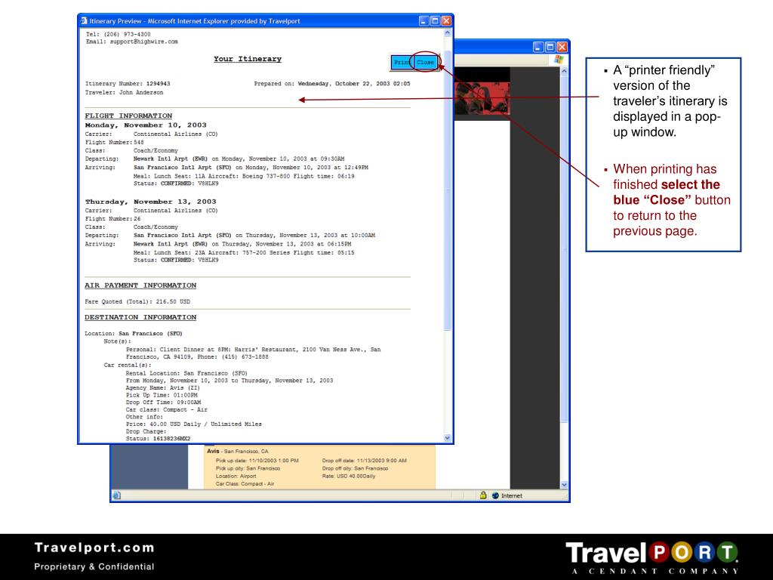Click 'Agency Name: Avis (ZI)' line
The image size is (773, 580).
pos(163,387)
